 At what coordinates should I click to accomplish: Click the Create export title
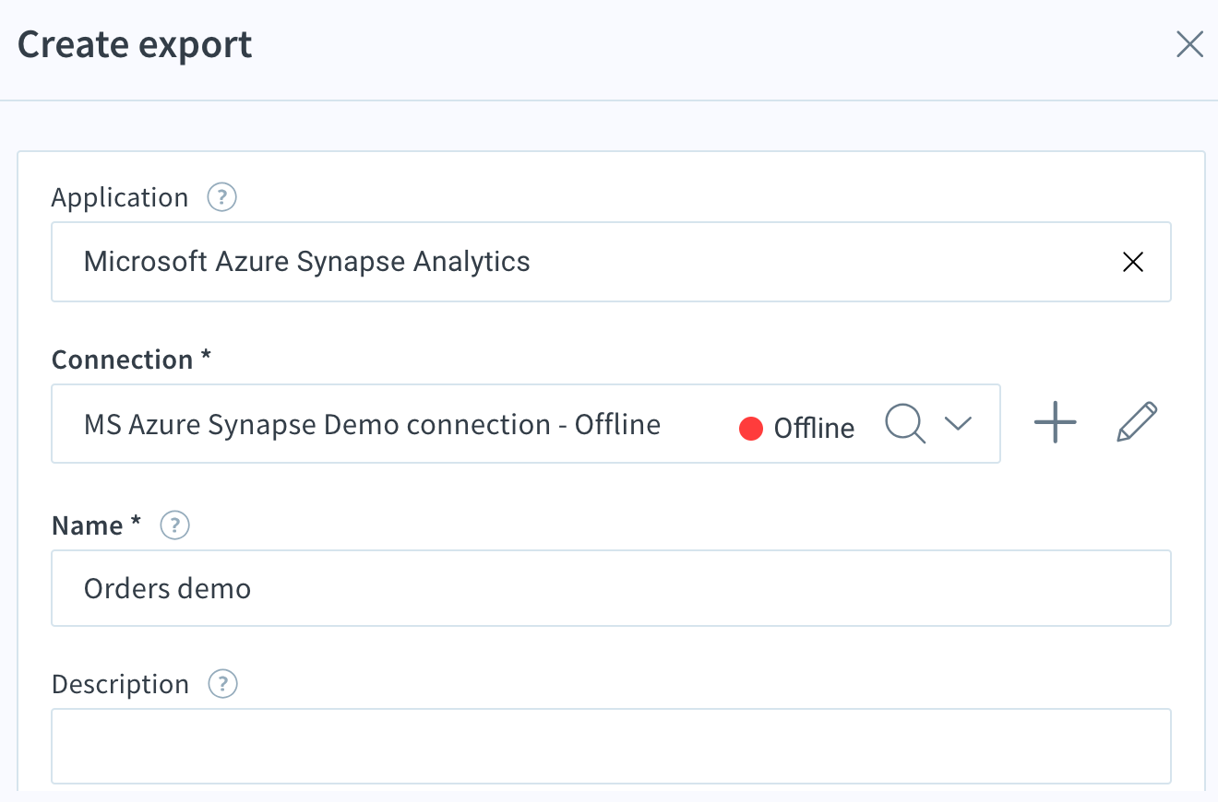click(x=135, y=44)
